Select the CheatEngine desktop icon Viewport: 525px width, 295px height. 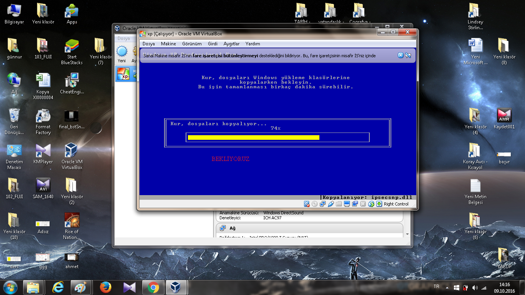[x=72, y=84]
